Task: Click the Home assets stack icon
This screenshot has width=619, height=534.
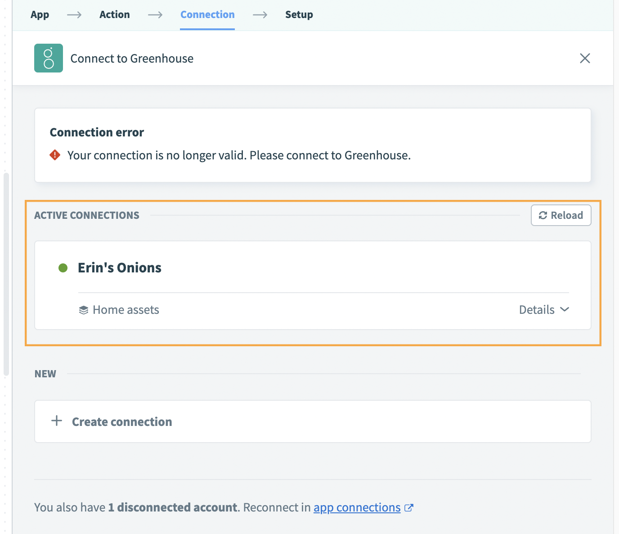Action: [x=83, y=310]
